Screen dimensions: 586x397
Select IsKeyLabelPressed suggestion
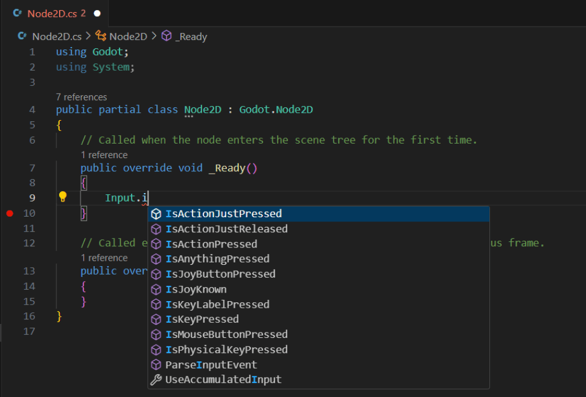coord(319,304)
